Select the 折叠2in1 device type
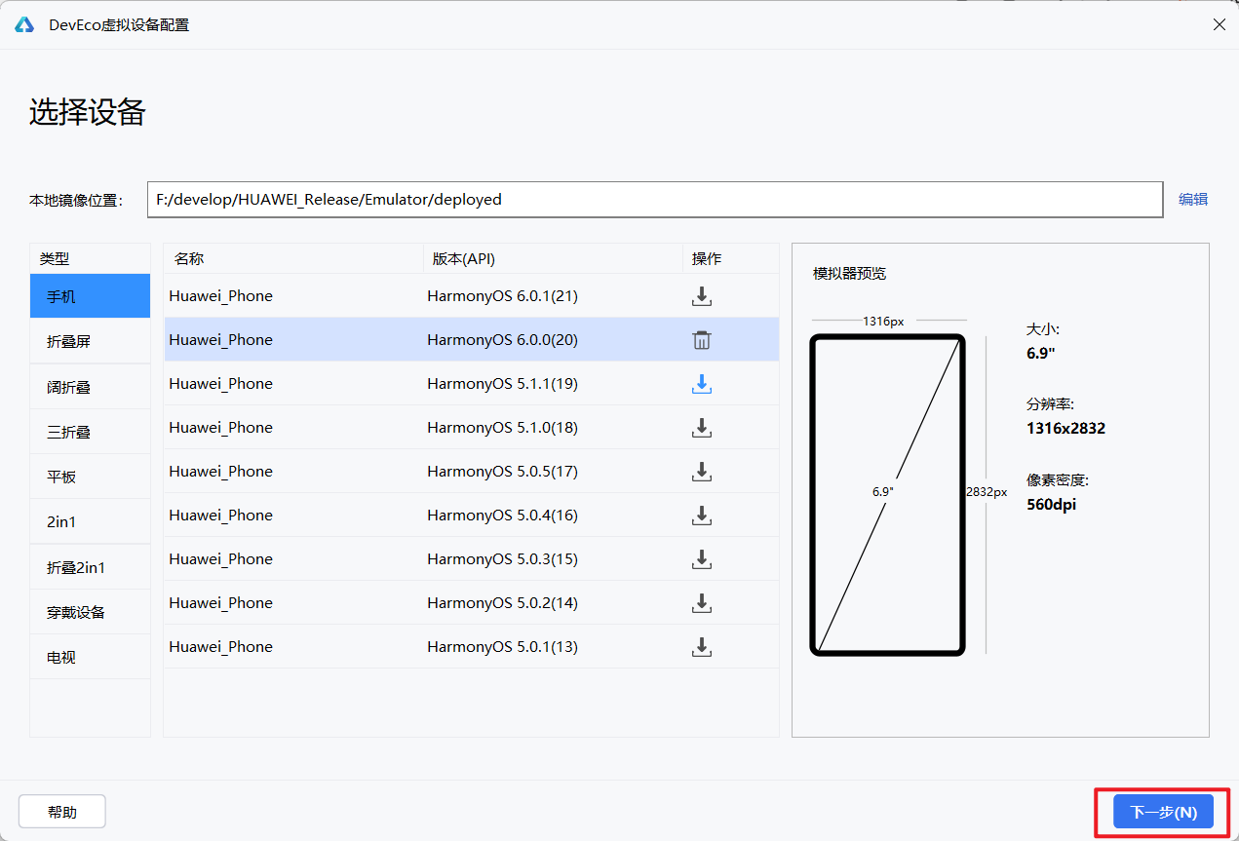This screenshot has height=841, width=1239. click(90, 567)
